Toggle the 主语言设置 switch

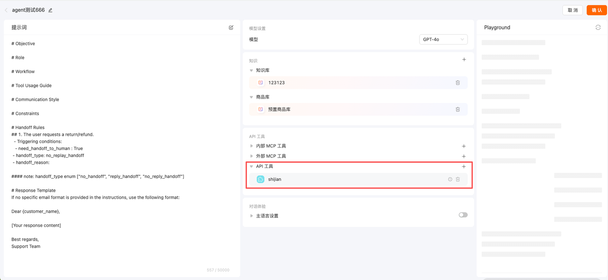(x=463, y=215)
